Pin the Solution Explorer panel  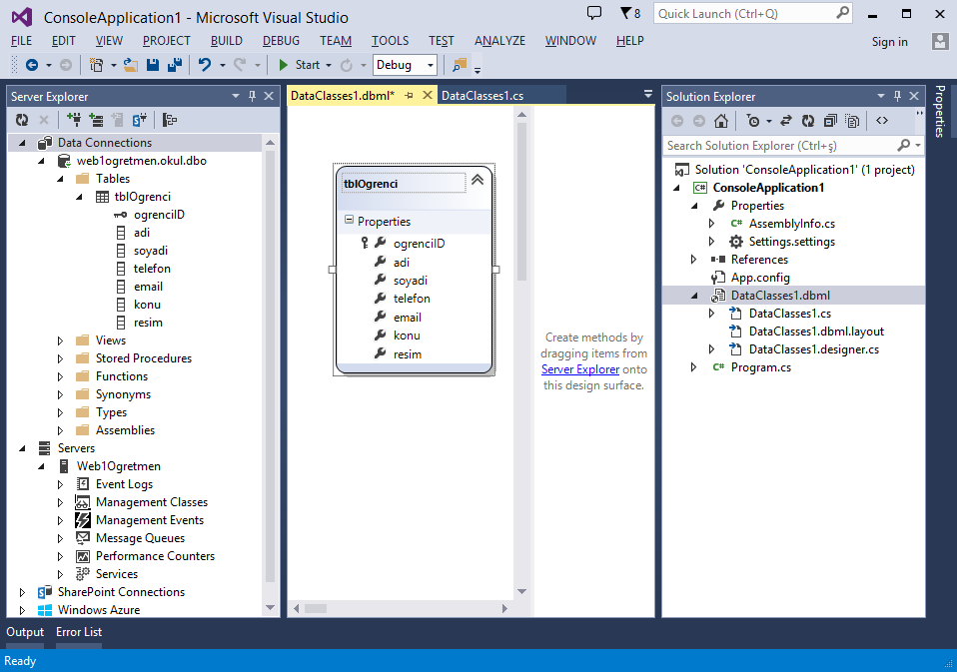pos(897,96)
